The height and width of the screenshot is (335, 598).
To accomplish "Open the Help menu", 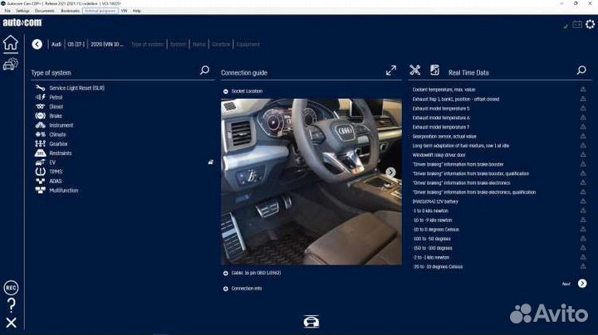I will 137,11.
